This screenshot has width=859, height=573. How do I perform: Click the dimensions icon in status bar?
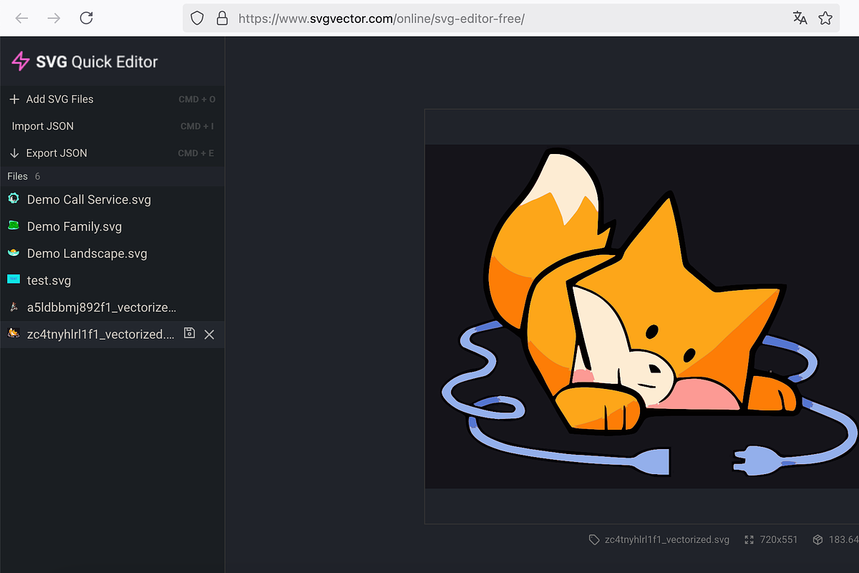[749, 540]
